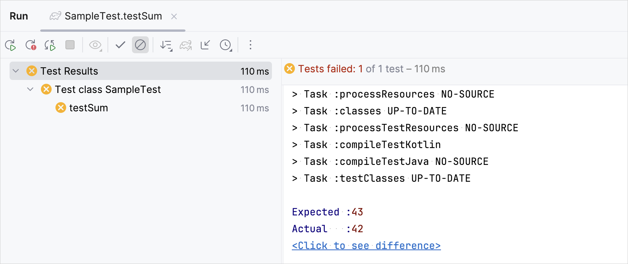This screenshot has height=264, width=628.
Task: Click the Tests failed: 1 of 1 text
Action: click(x=351, y=69)
